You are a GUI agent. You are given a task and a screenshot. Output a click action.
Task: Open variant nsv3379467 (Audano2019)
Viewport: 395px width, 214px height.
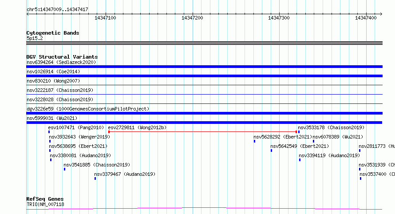click(125, 174)
